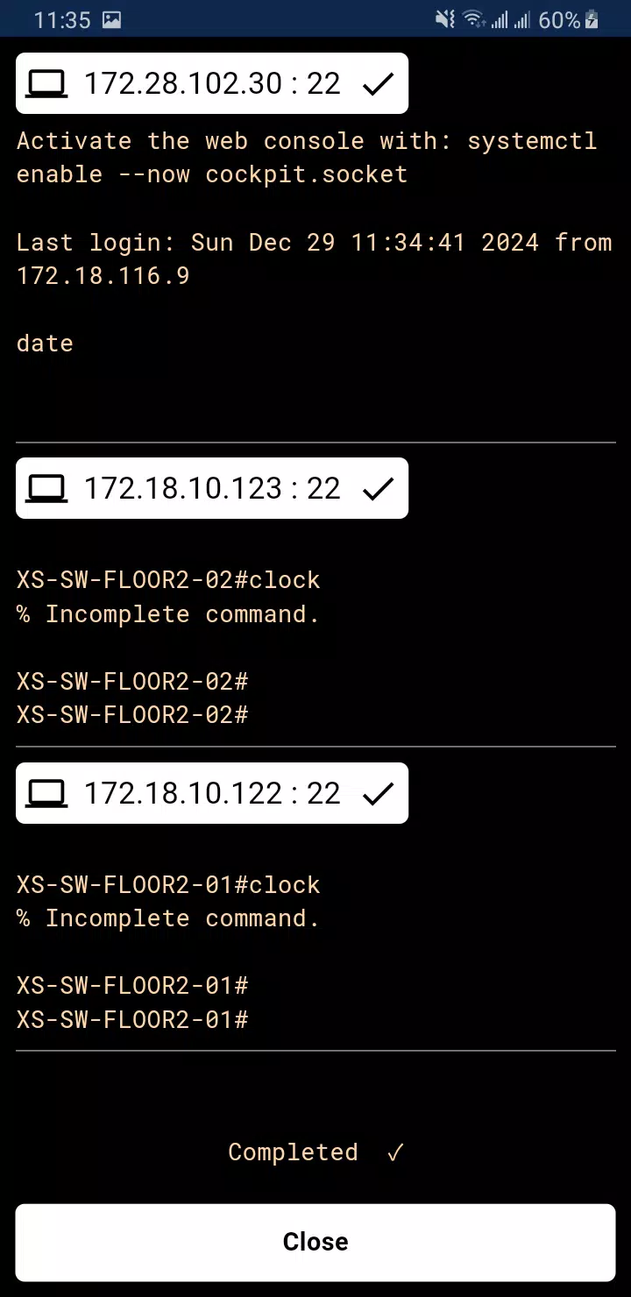The width and height of the screenshot is (631, 1297).
Task: Tap the 'date' command output line
Action: pyautogui.click(x=45, y=343)
